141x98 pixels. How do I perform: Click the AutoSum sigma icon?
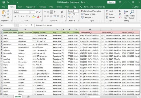click(x=120, y=11)
